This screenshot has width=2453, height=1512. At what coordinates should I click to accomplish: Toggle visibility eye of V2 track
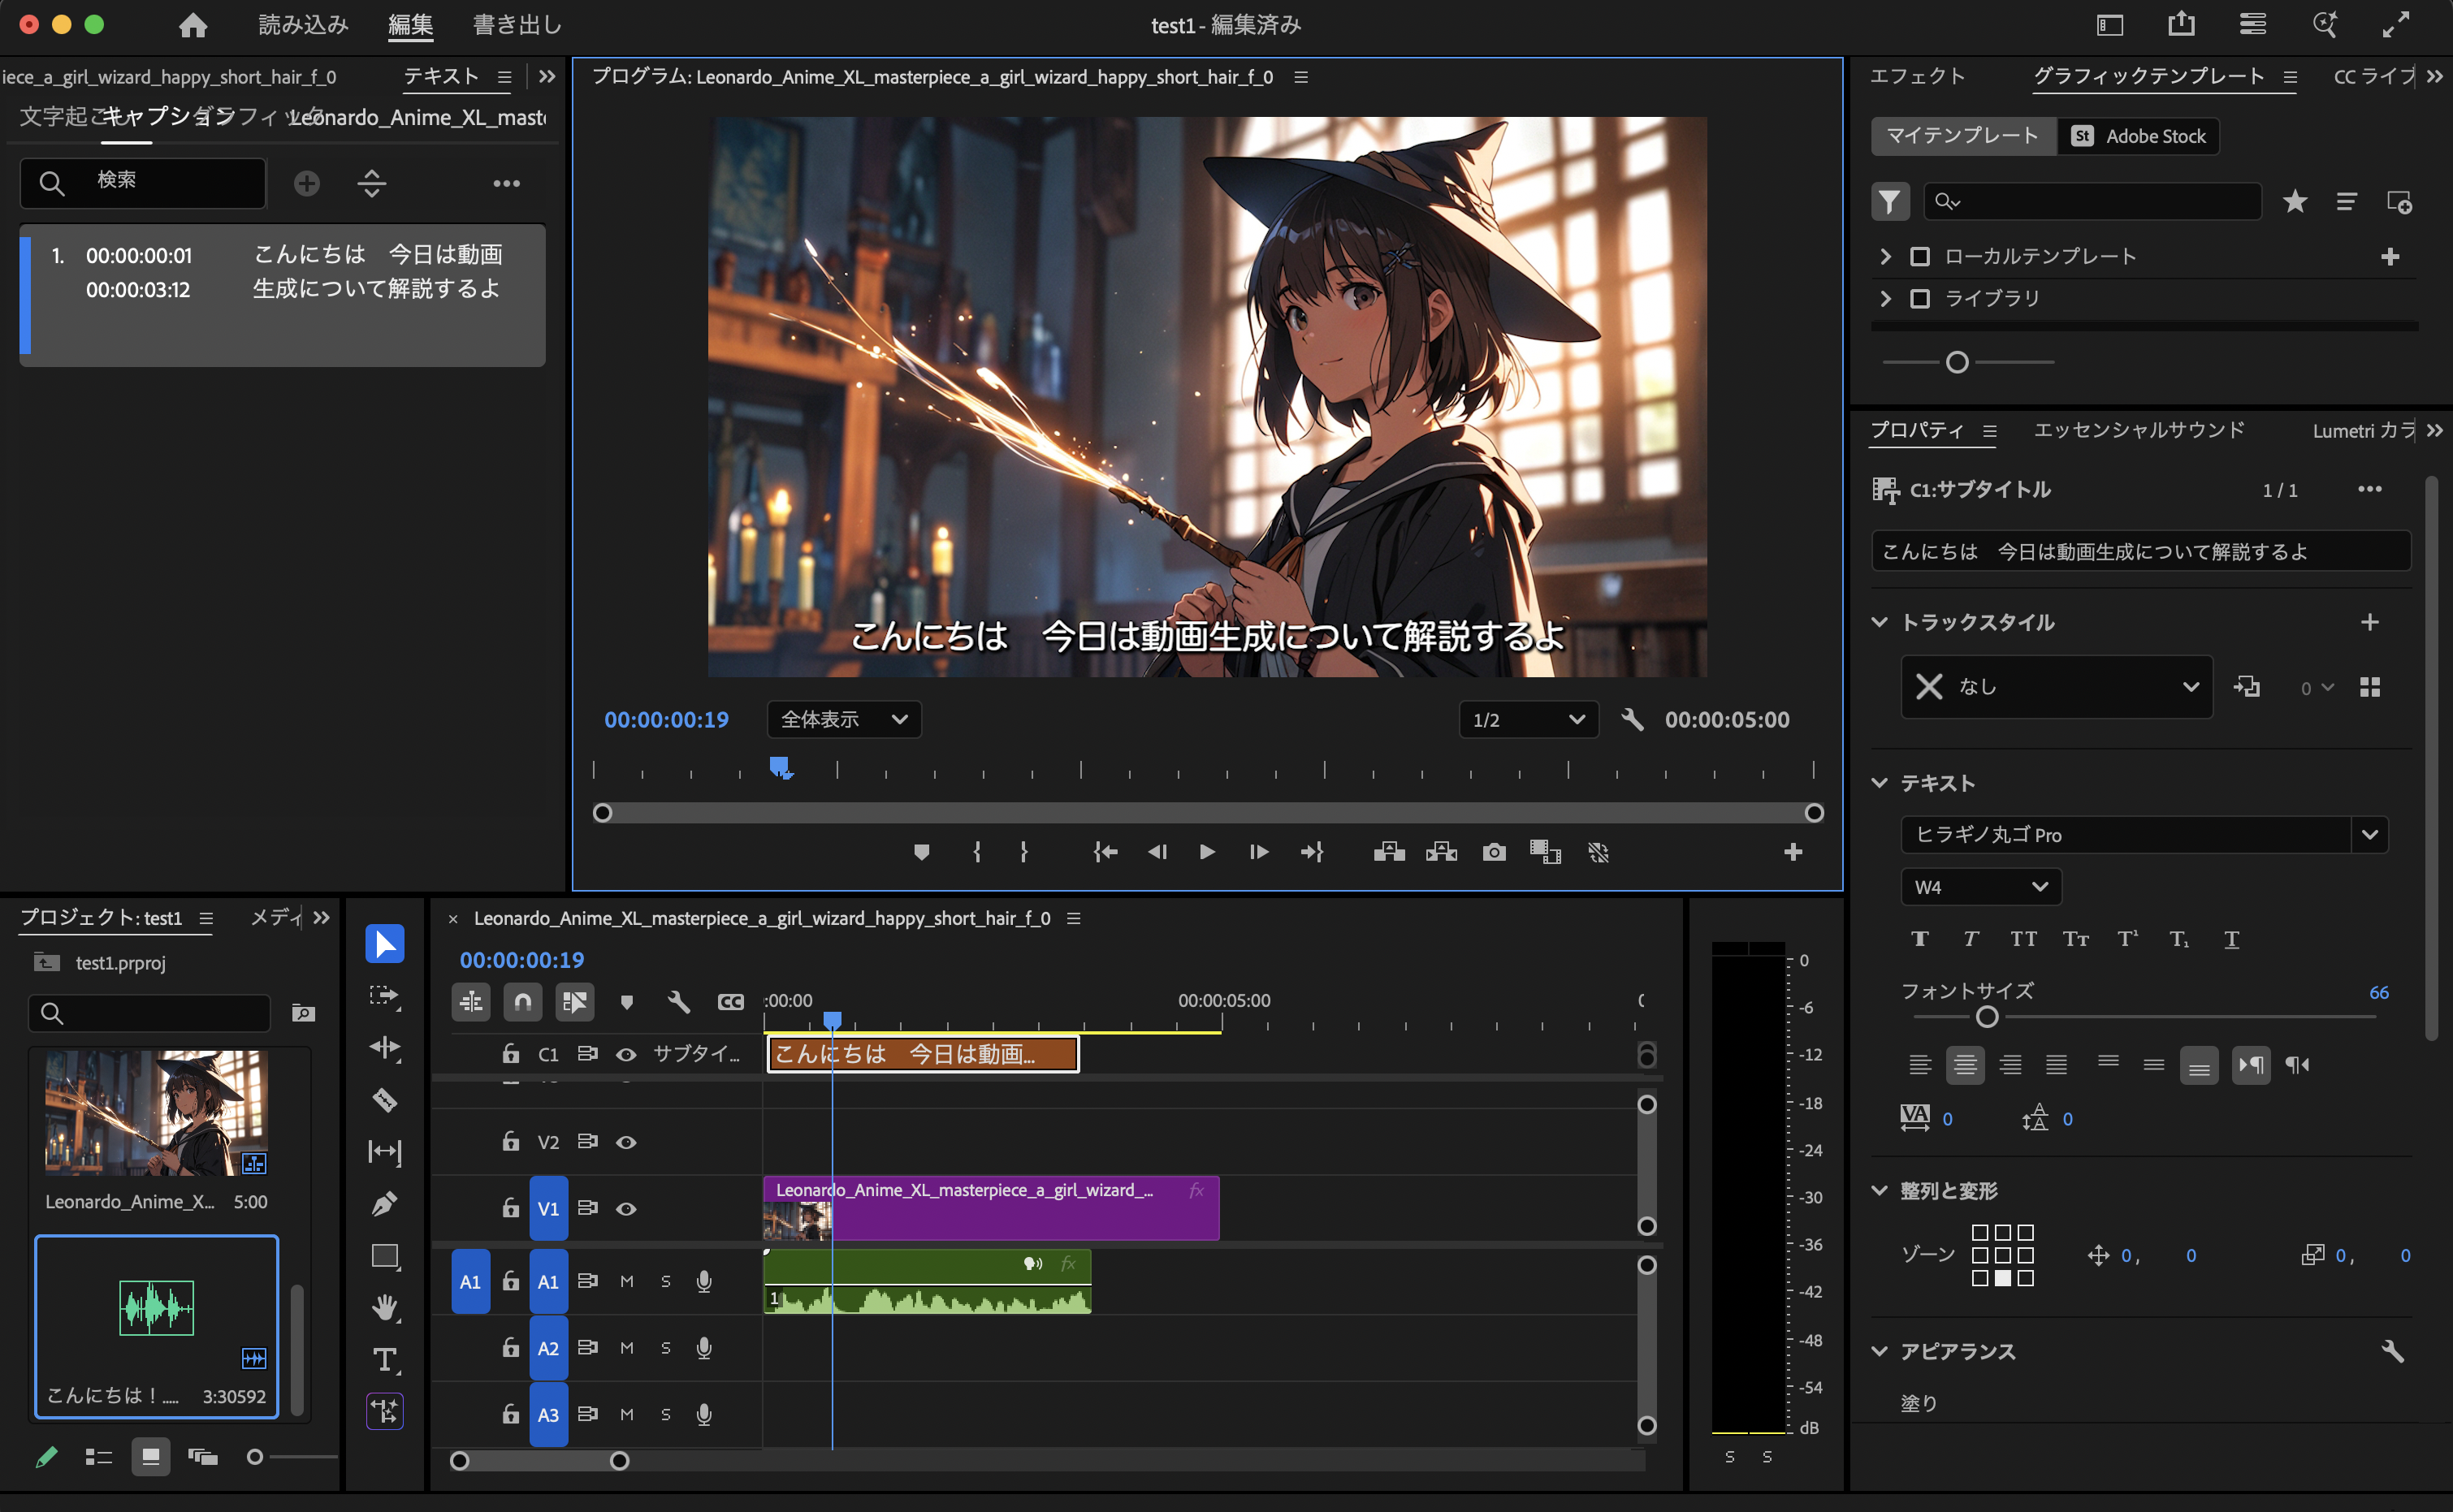tap(626, 1142)
